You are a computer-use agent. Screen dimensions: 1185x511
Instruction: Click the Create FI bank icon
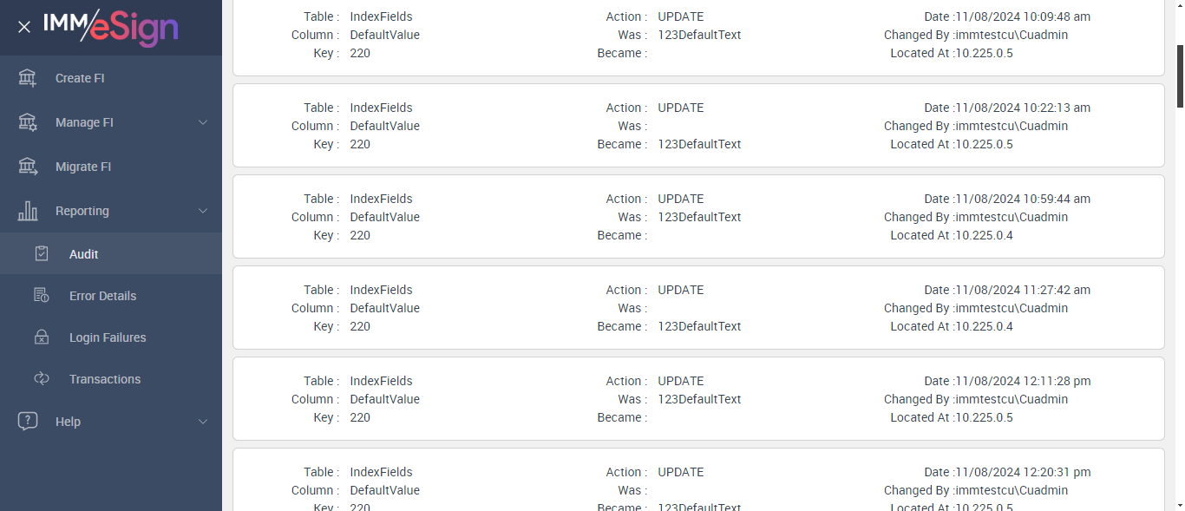click(x=28, y=78)
